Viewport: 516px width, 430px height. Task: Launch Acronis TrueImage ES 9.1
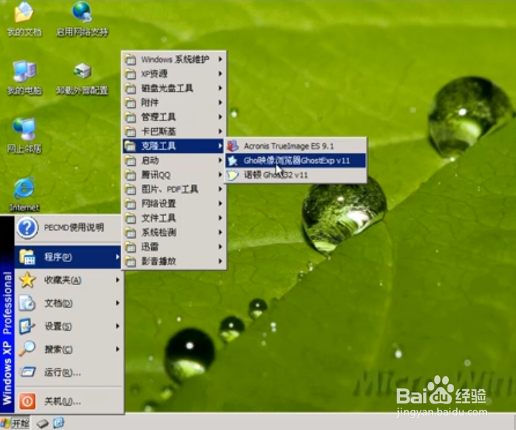pyautogui.click(x=296, y=146)
